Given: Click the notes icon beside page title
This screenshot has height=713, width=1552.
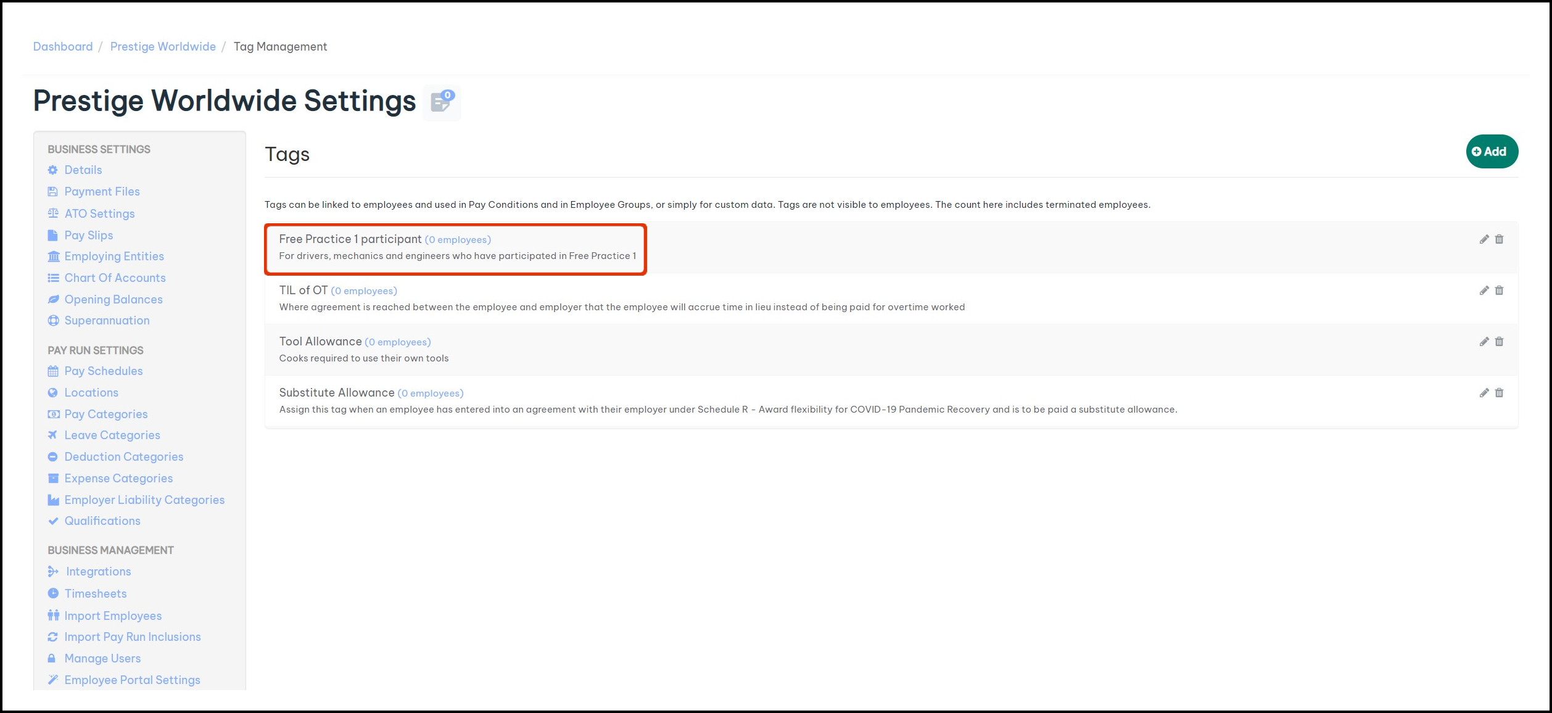Looking at the screenshot, I should pyautogui.click(x=442, y=102).
